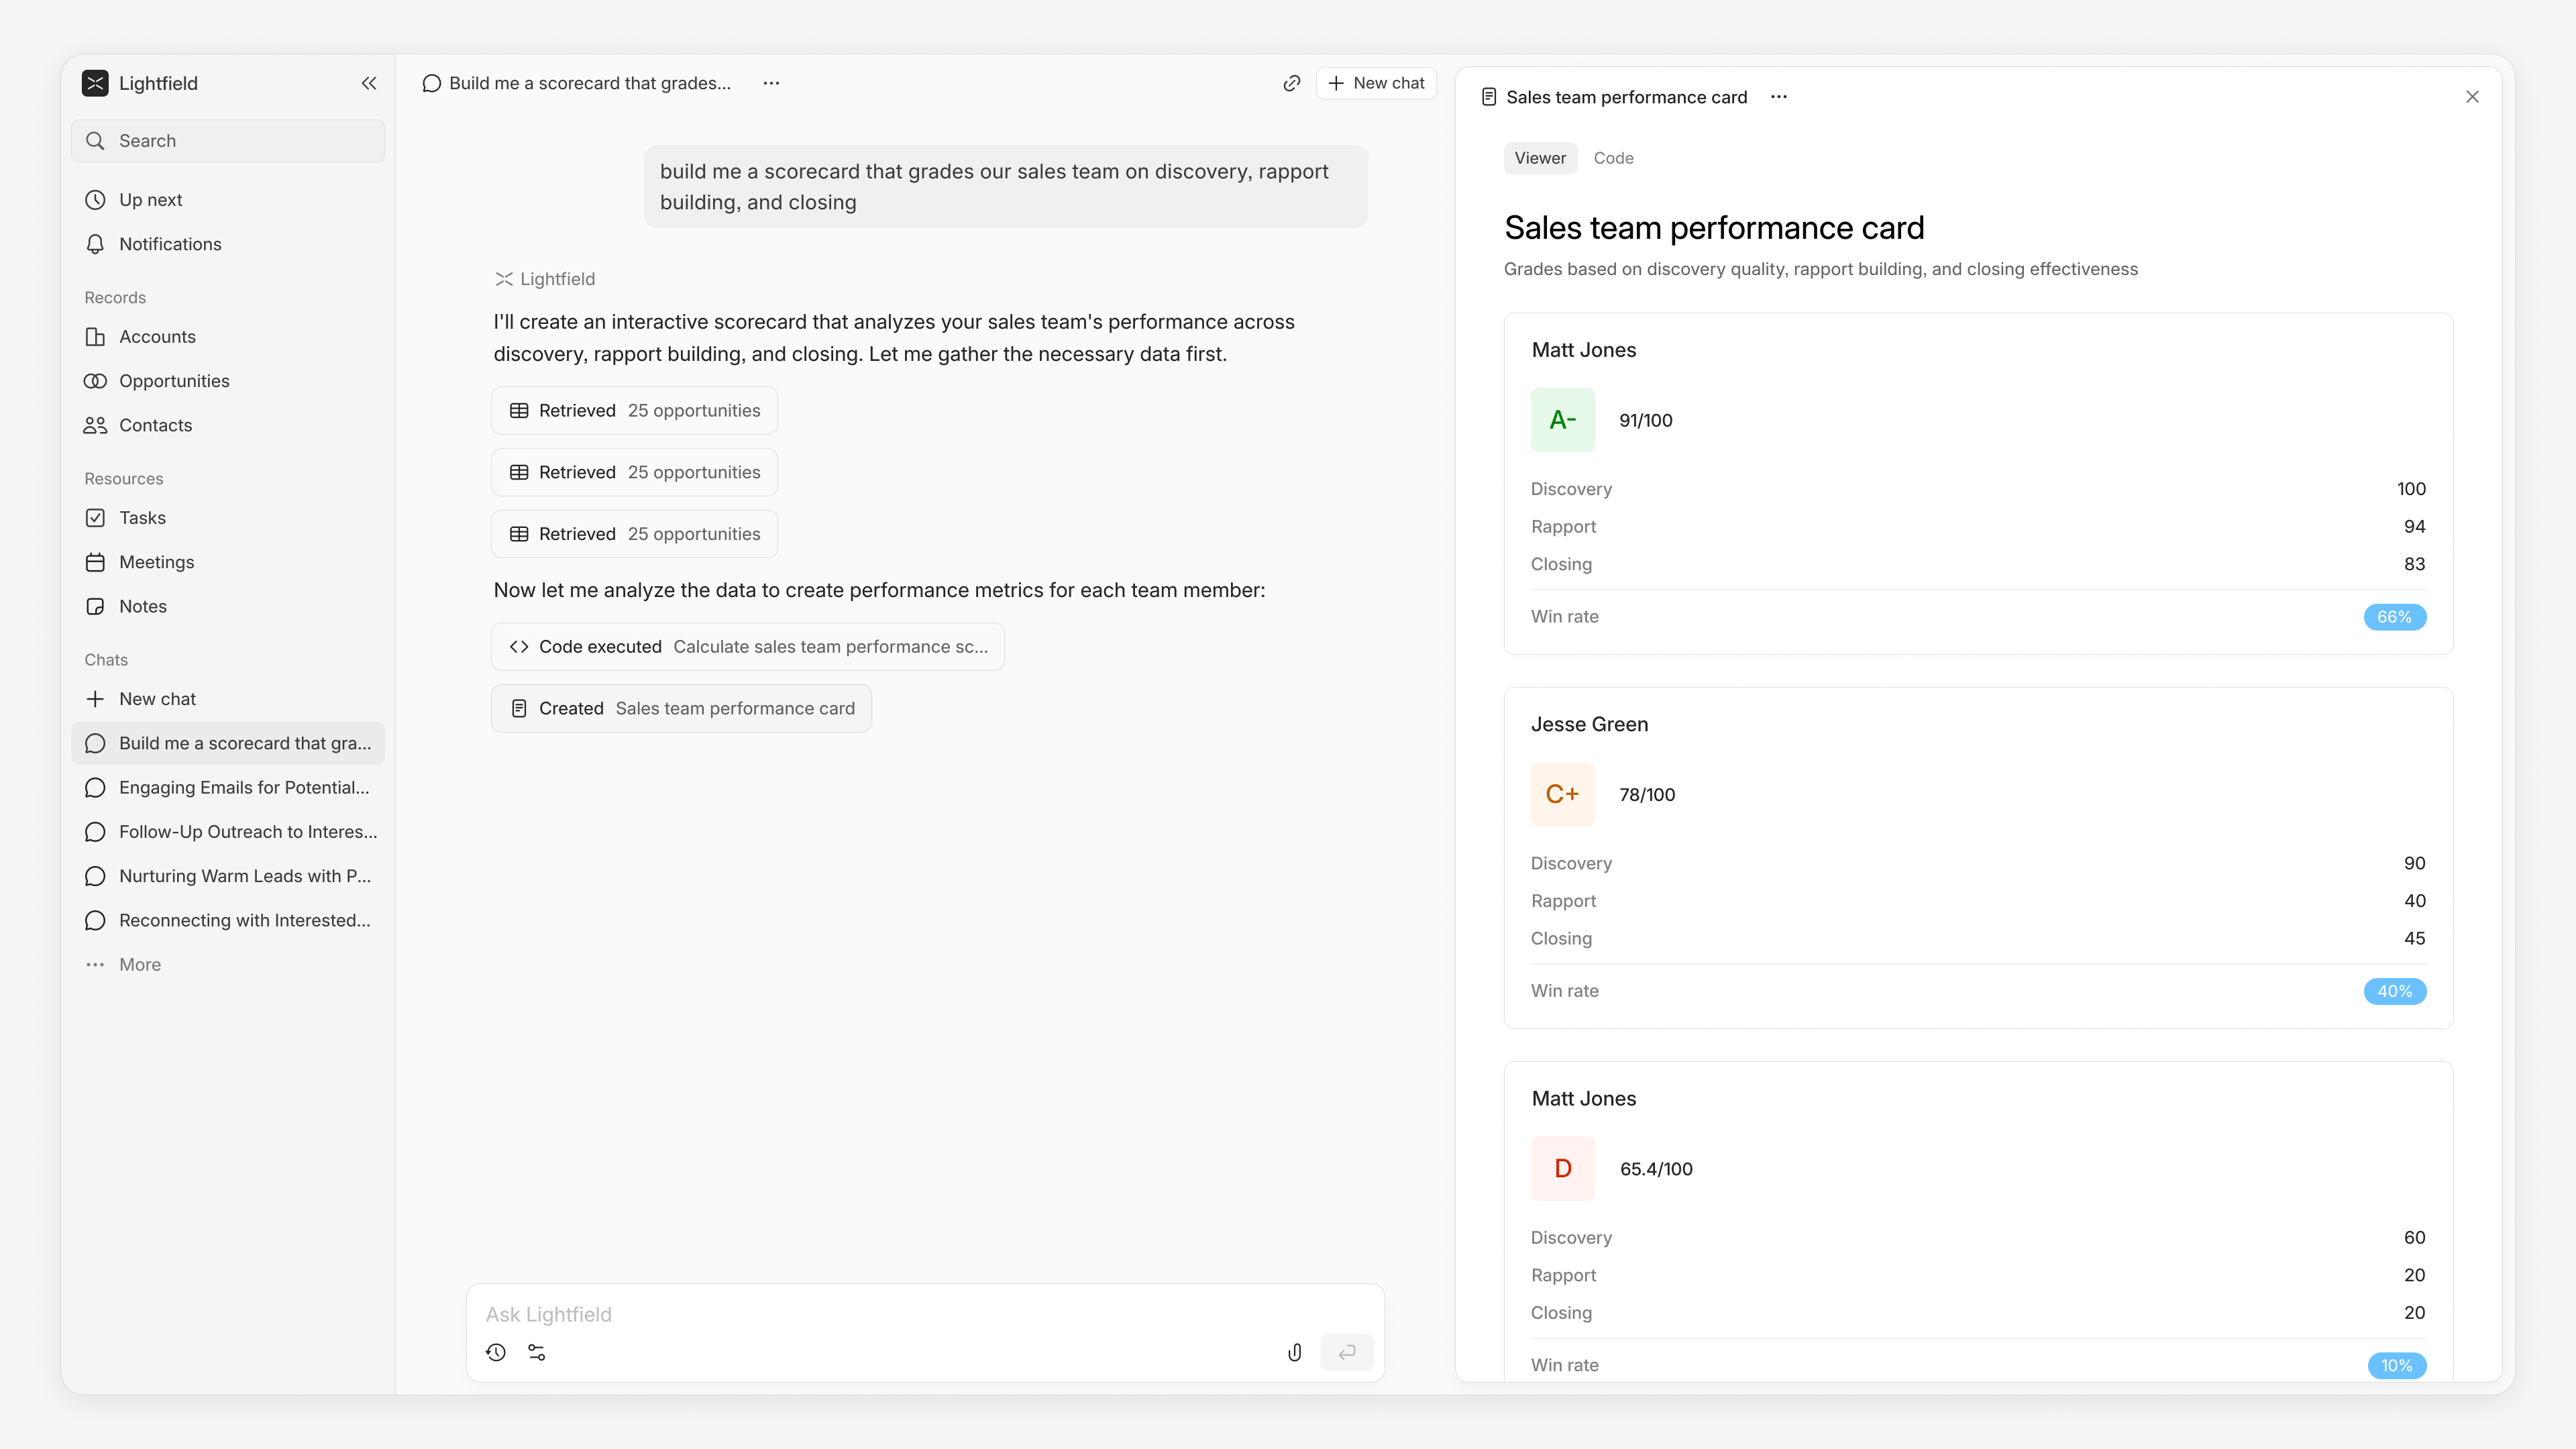Collapse the sidebar with double-chevron icon
The image size is (2576, 1449).
pyautogui.click(x=369, y=83)
